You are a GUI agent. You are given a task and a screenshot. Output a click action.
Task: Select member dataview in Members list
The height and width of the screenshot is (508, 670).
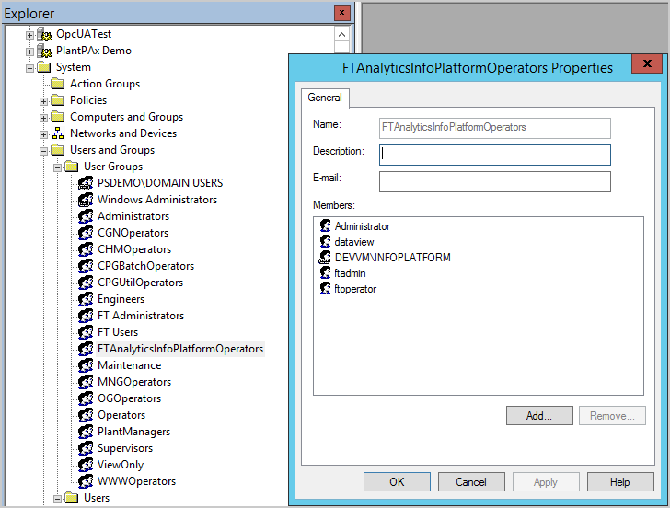pos(353,242)
